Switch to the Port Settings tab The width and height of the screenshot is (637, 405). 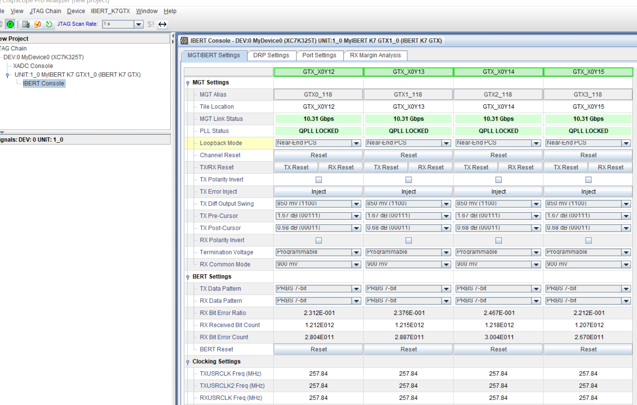[319, 56]
